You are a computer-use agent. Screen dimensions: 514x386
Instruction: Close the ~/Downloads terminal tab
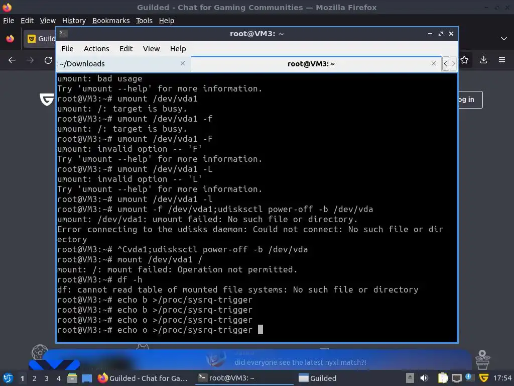click(183, 63)
